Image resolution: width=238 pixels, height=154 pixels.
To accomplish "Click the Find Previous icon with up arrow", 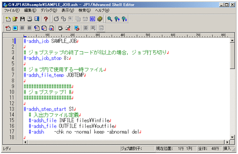I will [117, 19].
